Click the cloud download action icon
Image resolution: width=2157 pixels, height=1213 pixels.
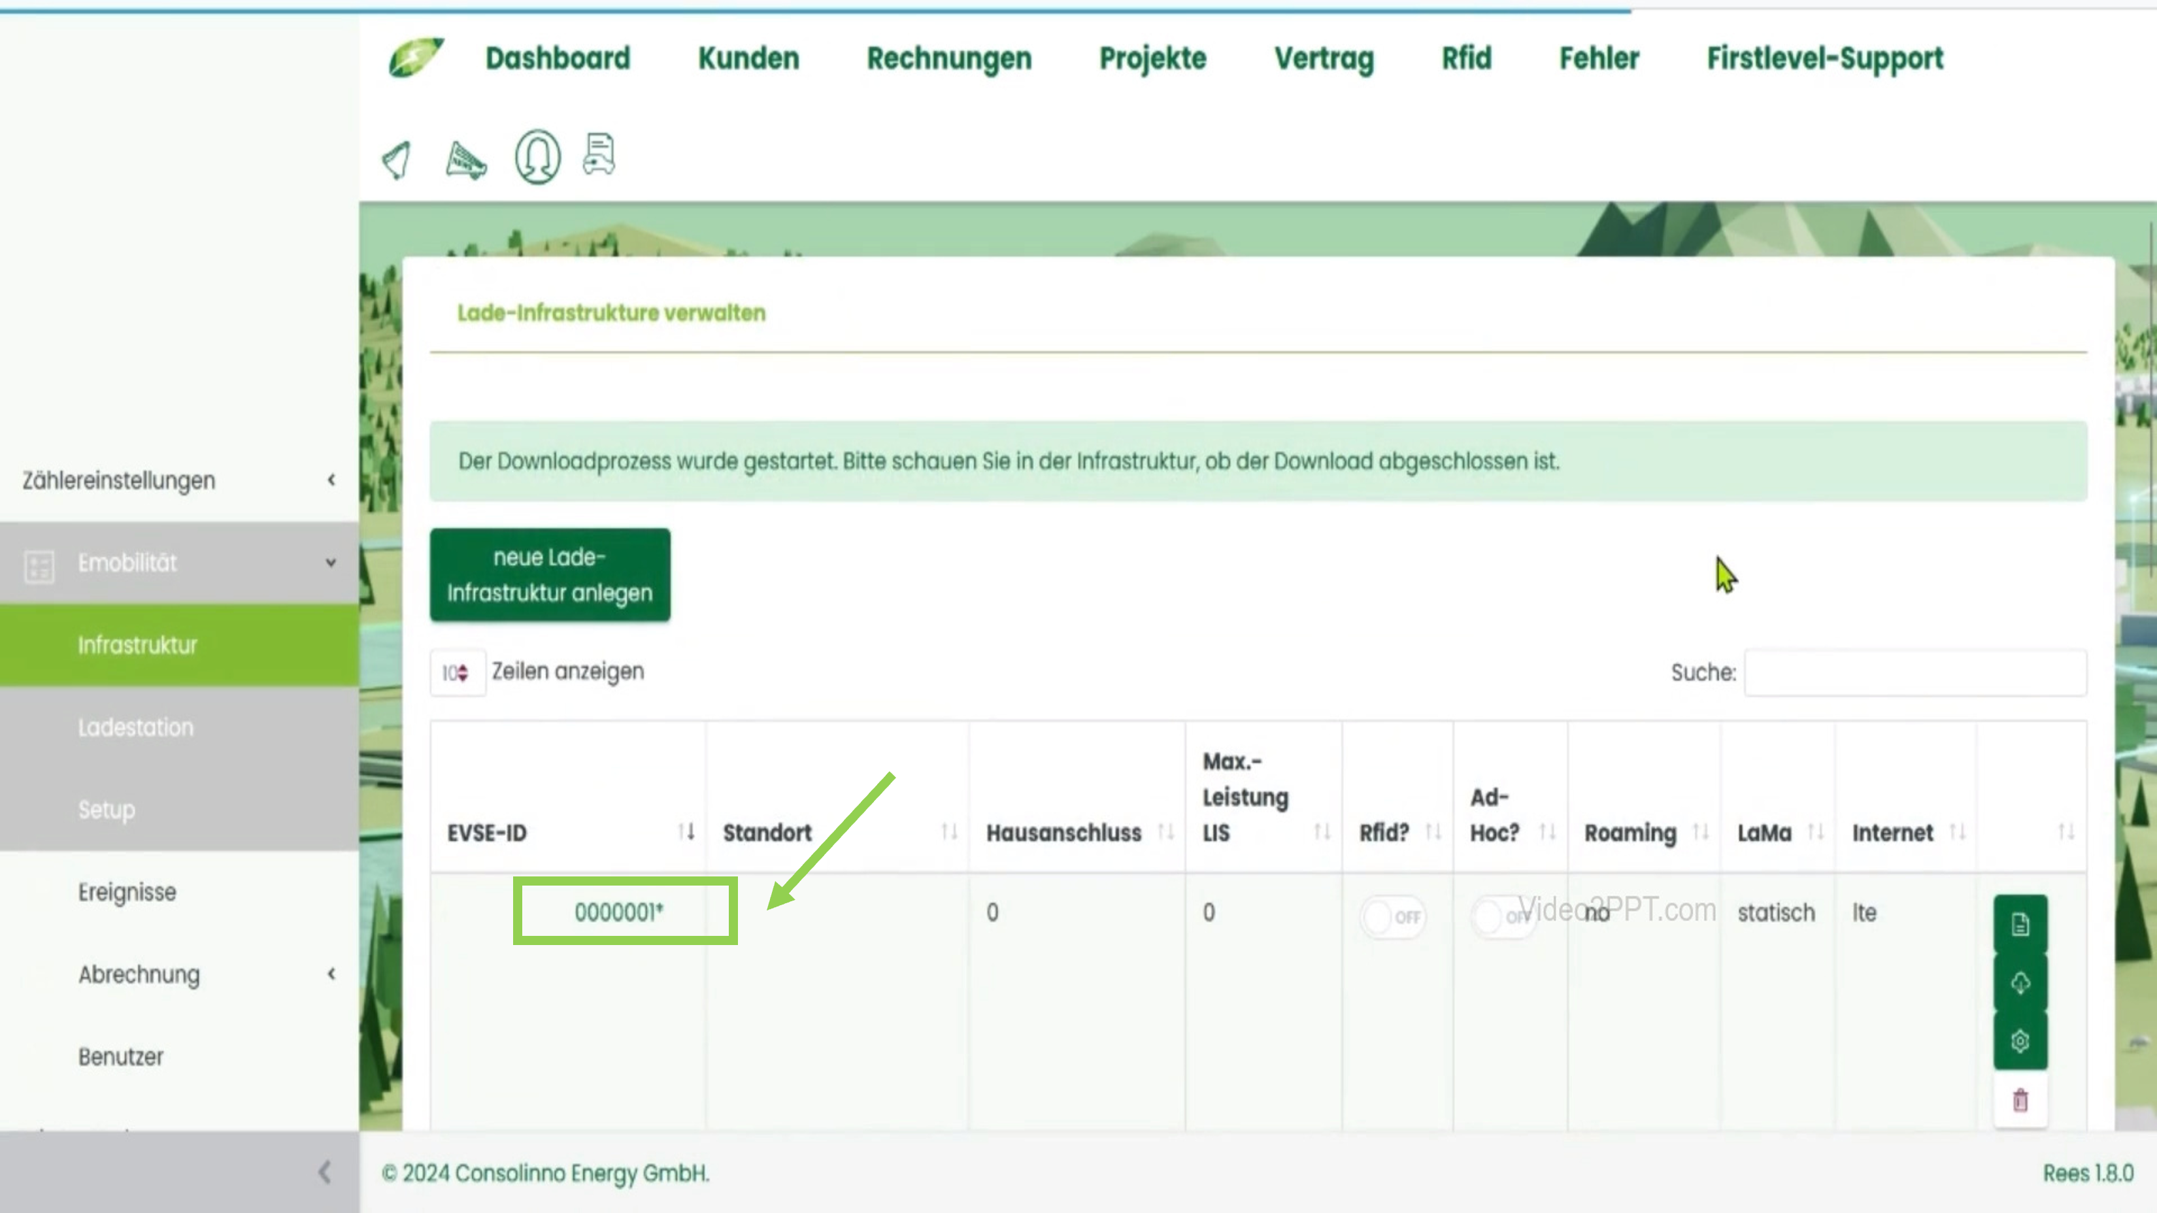[2020, 983]
